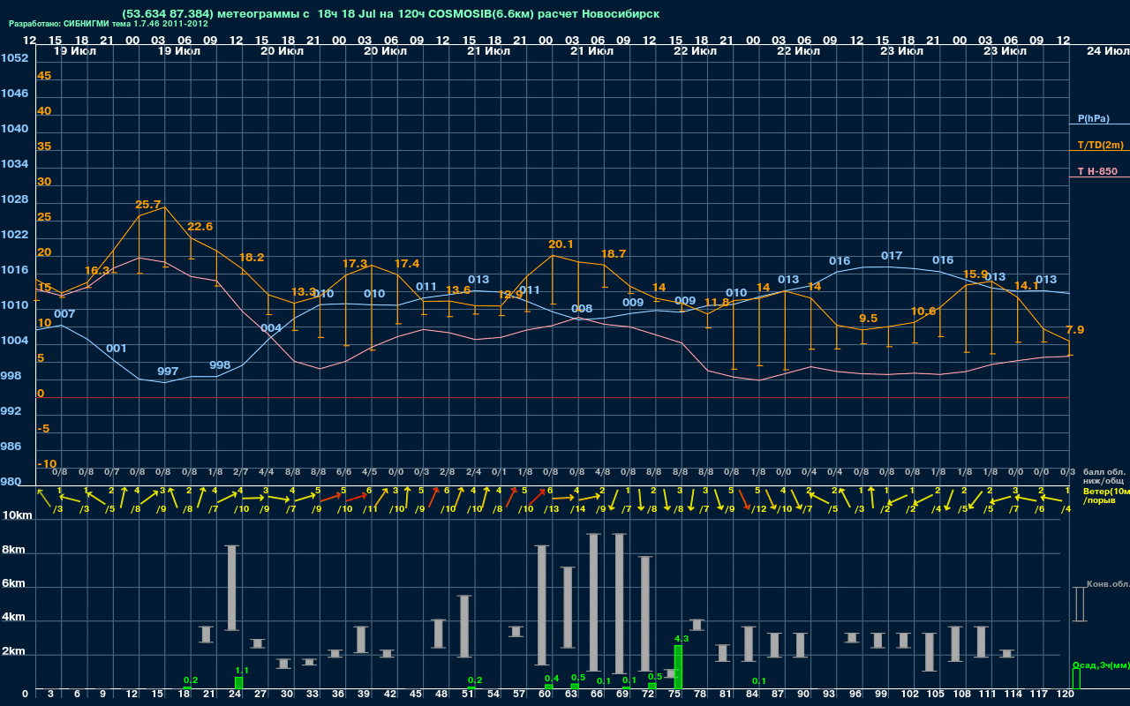Click the 22.6 temperature label
This screenshot has height=706, width=1130.
click(200, 227)
